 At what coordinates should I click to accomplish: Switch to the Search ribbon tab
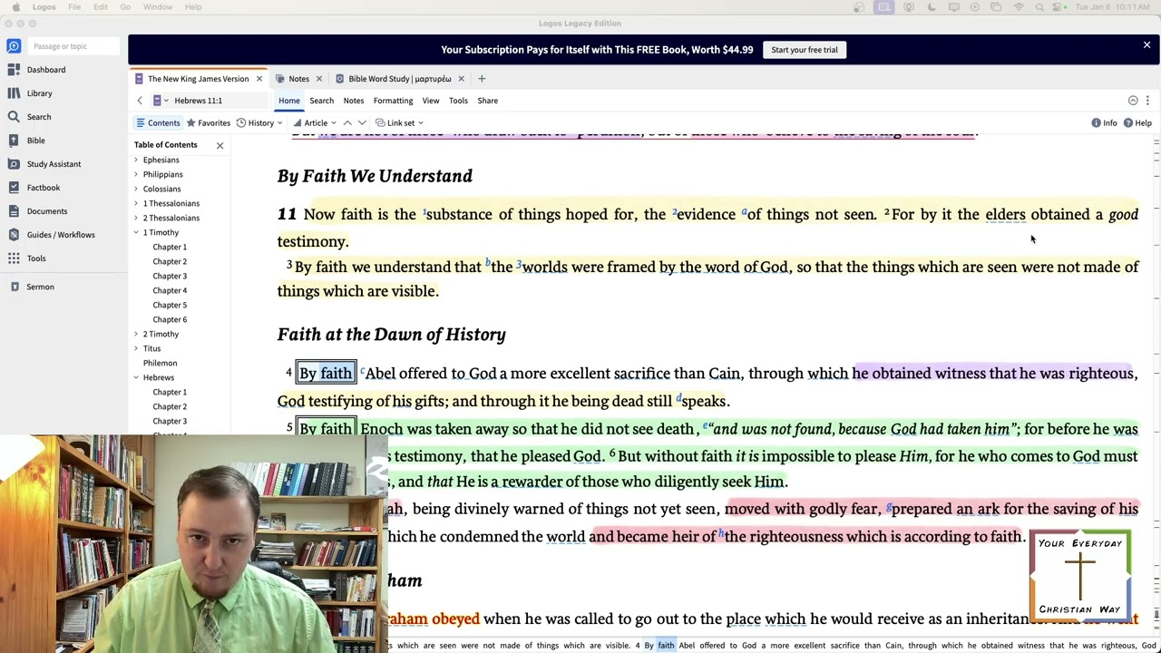tap(321, 101)
